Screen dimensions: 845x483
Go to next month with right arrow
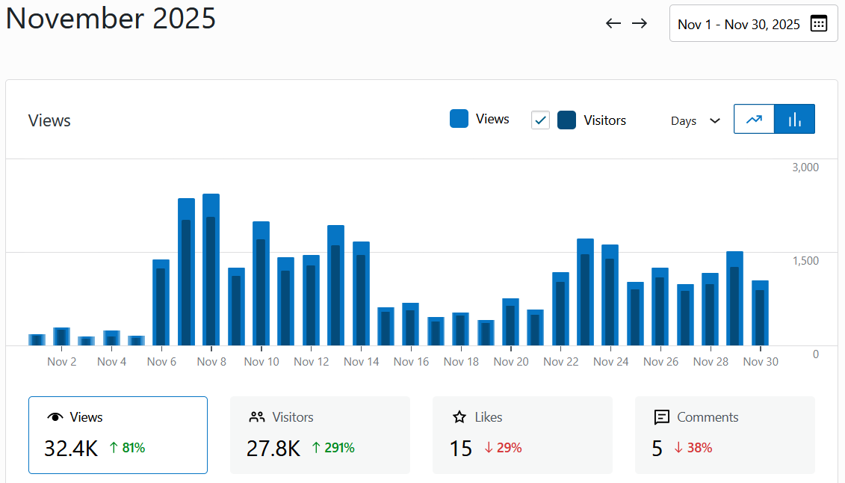click(639, 23)
